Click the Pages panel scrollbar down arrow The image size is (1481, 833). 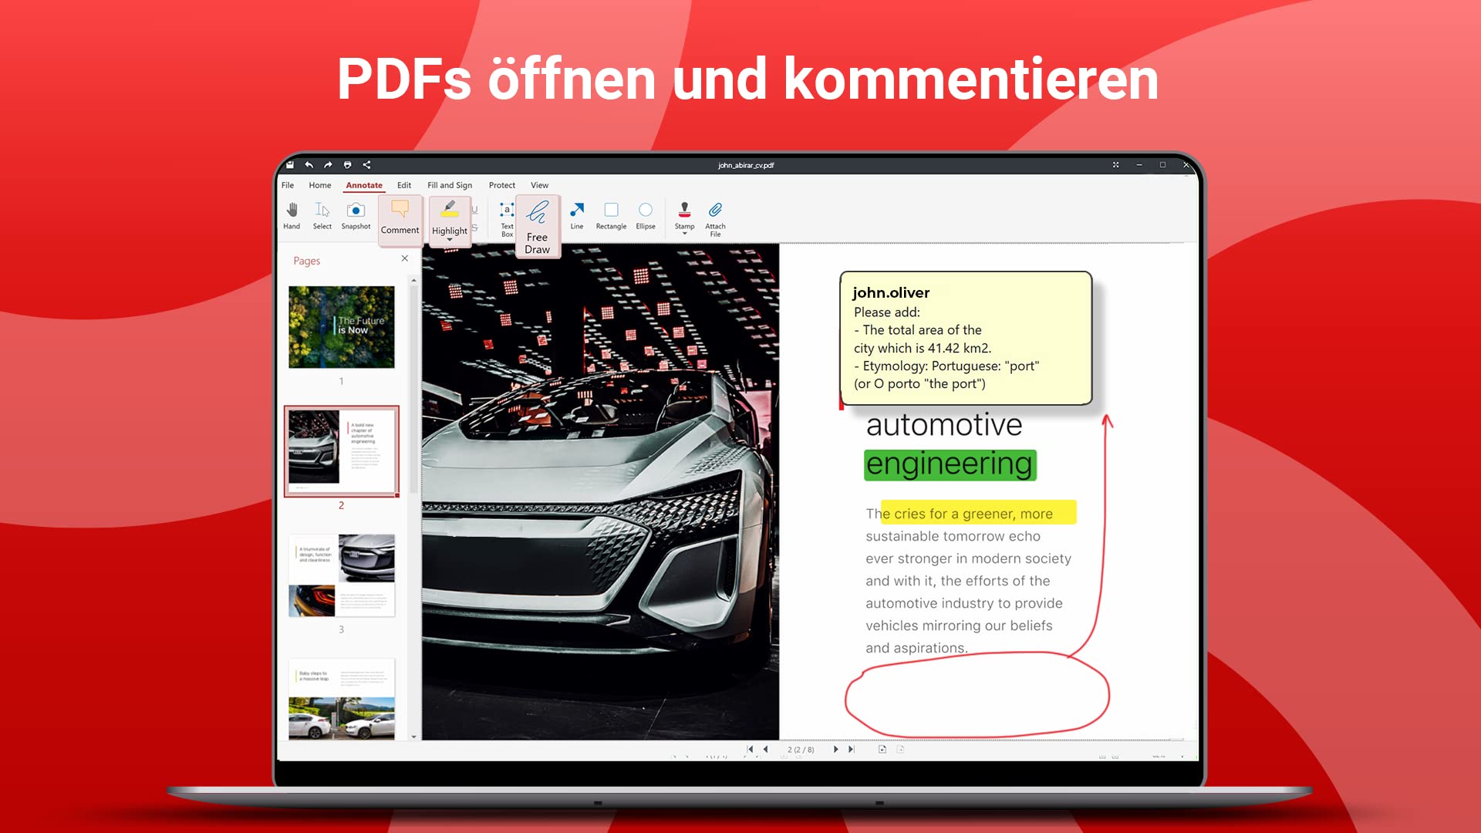(414, 737)
